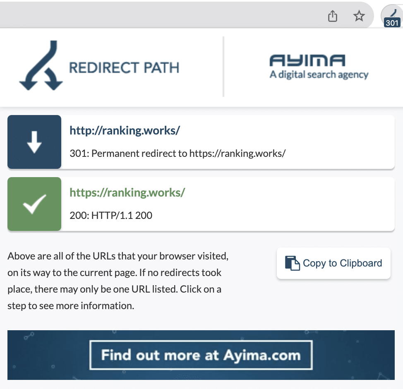Image resolution: width=403 pixels, height=389 pixels.
Task: Click the explanatory paragraph about visited URLs
Action: [x=118, y=281]
